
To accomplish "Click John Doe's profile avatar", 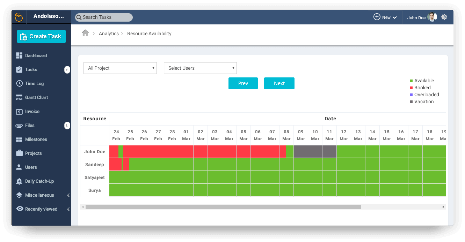I will tap(432, 17).
